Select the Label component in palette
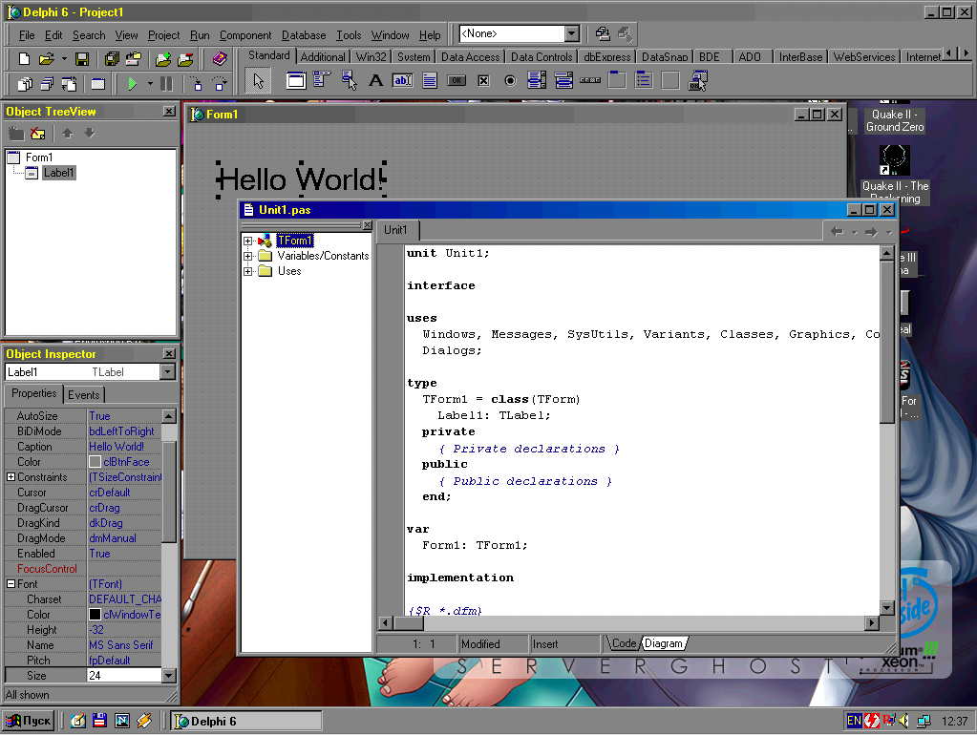This screenshot has width=977, height=735. coord(375,81)
